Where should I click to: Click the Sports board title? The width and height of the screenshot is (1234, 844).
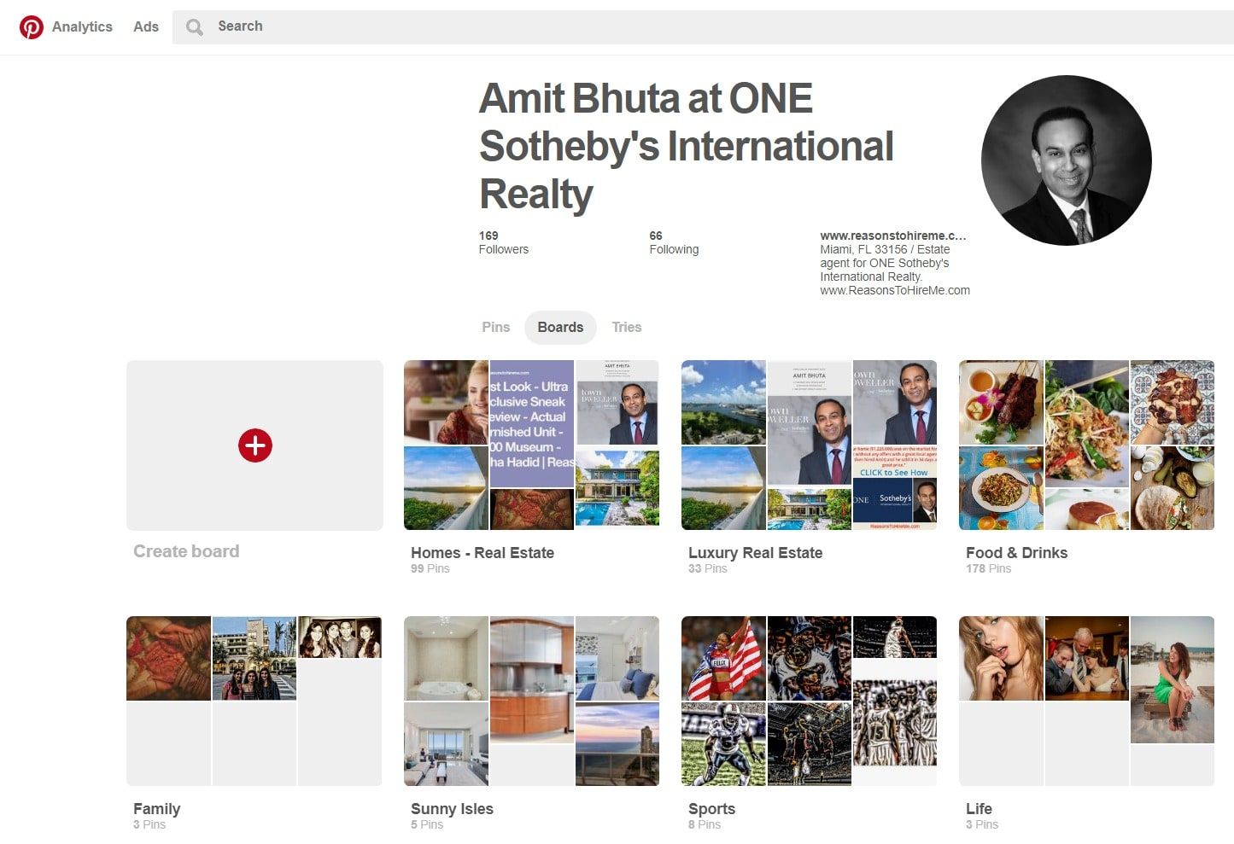click(x=712, y=809)
